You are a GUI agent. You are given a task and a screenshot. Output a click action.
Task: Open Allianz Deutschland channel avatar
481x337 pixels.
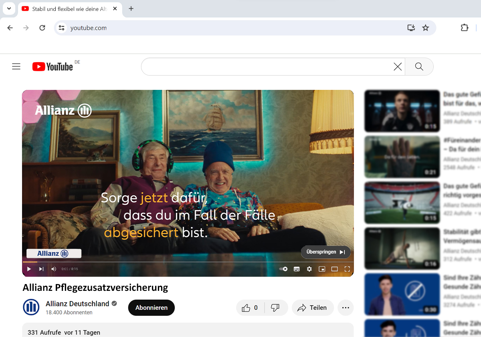(x=31, y=307)
